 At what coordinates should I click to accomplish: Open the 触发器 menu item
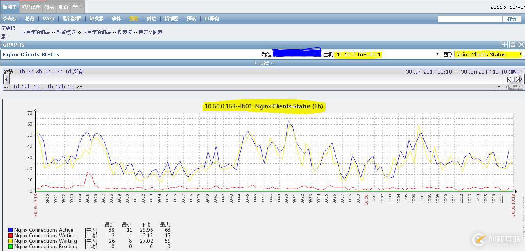click(96, 19)
